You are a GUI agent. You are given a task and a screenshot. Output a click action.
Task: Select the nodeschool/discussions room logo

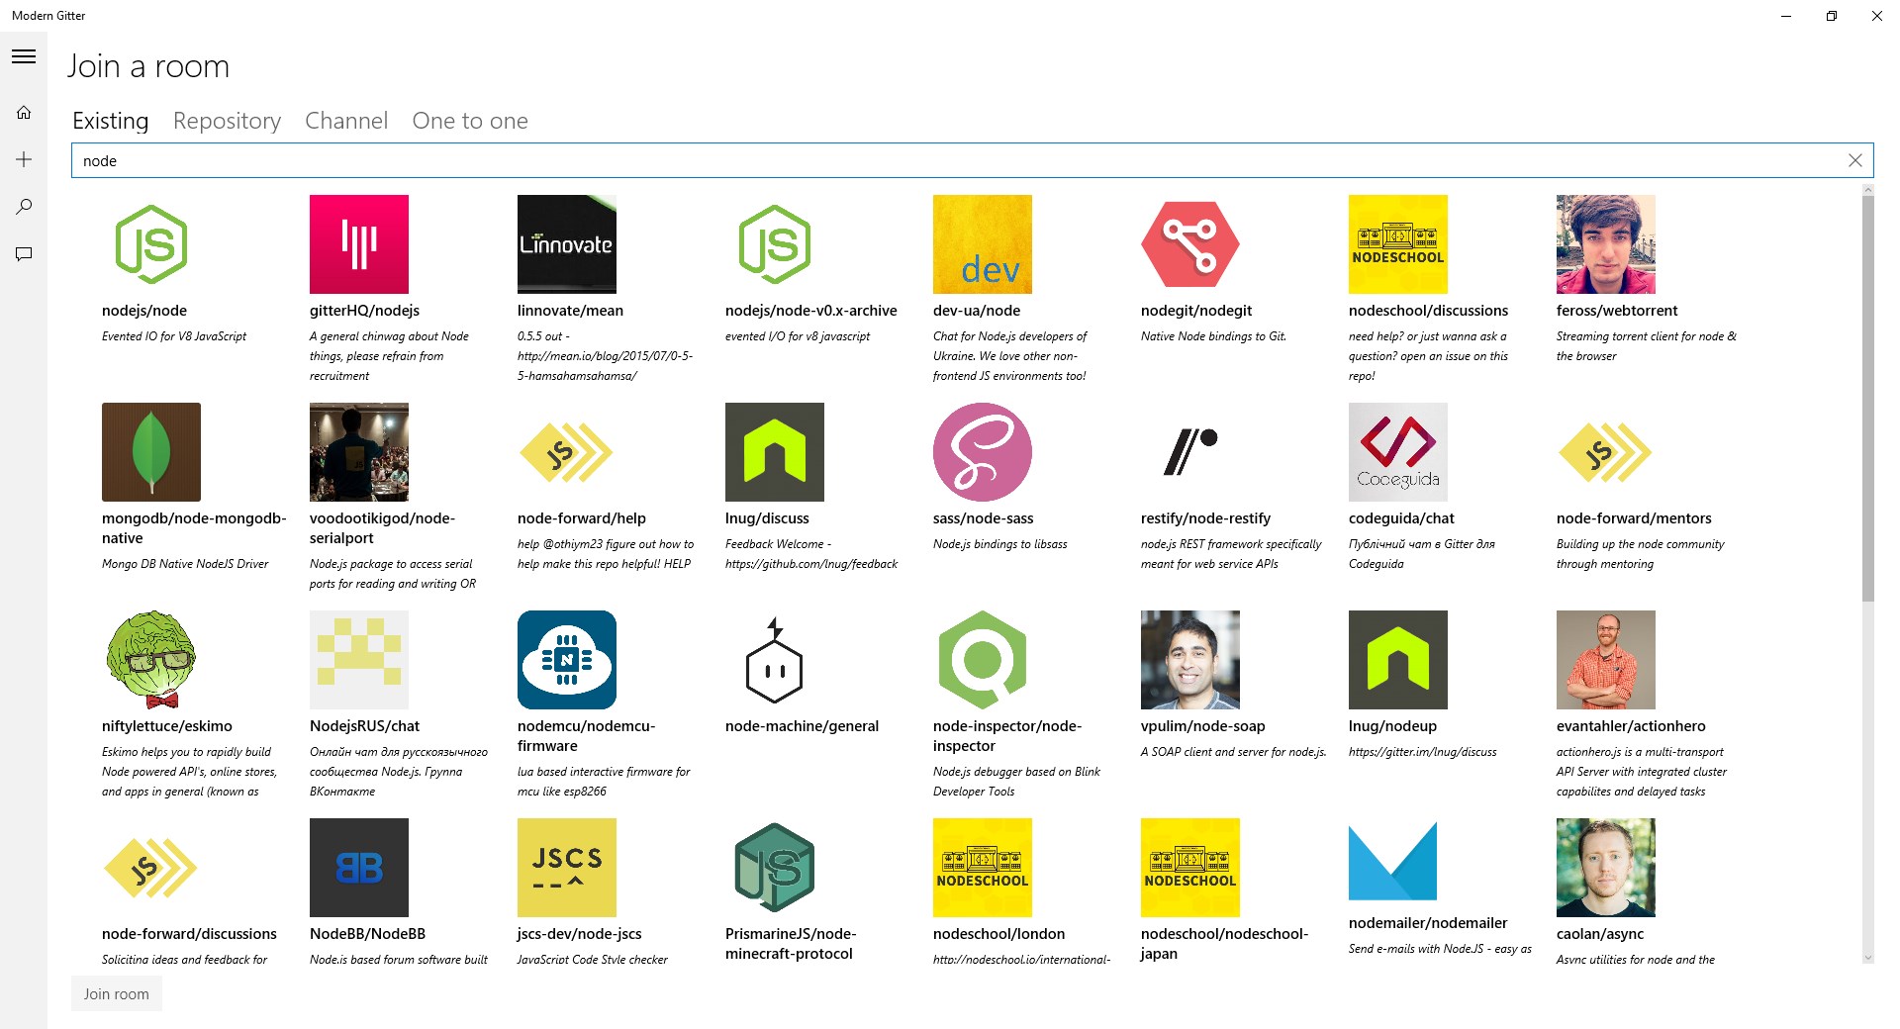1398,244
